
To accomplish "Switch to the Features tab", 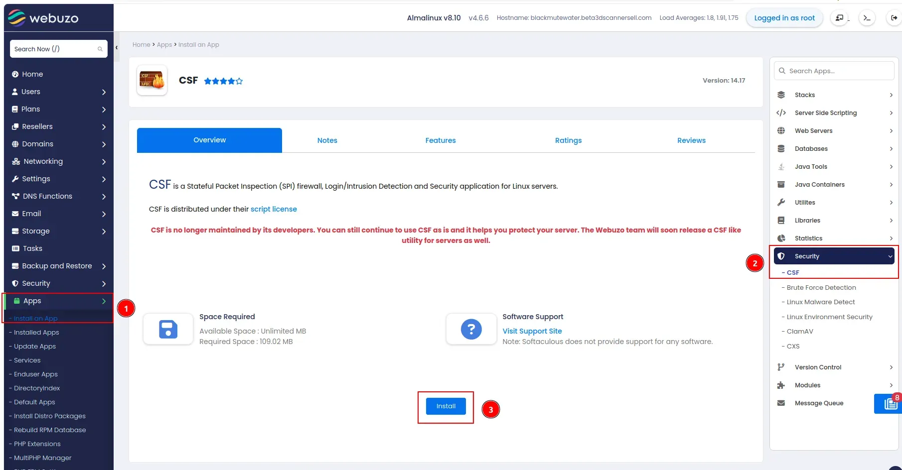I will pyautogui.click(x=441, y=140).
